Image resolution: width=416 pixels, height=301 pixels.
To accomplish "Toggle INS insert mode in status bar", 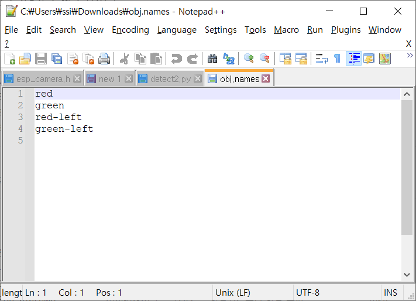I will click(x=390, y=292).
